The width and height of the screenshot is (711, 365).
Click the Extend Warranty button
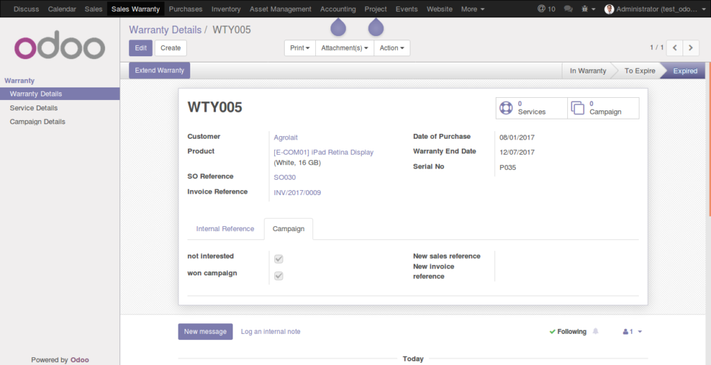click(x=160, y=70)
